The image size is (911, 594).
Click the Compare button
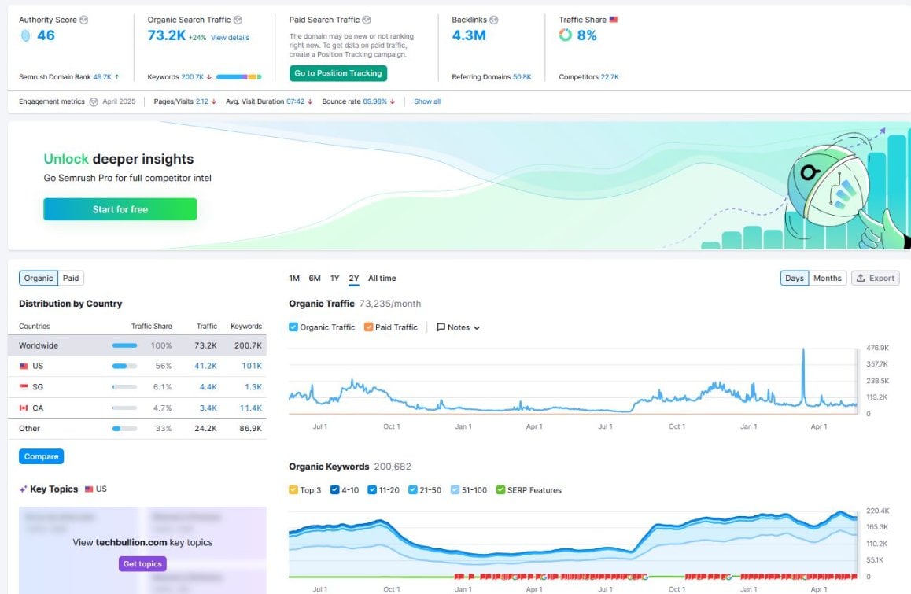point(41,456)
